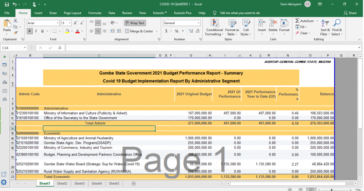Toggle Top Align vertical alignment
364x191 pixels.
tap(91, 23)
